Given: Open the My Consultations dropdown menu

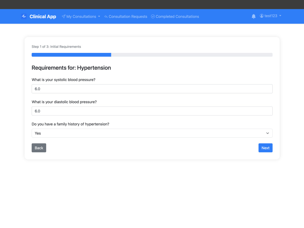Looking at the screenshot, I should pyautogui.click(x=81, y=16).
